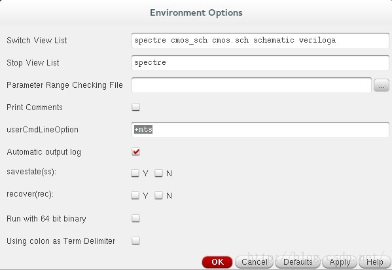Focus the Switch View List field
The image size is (392, 270).
pyautogui.click(x=260, y=41)
